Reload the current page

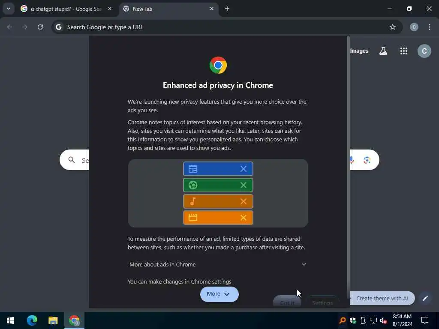pyautogui.click(x=40, y=27)
